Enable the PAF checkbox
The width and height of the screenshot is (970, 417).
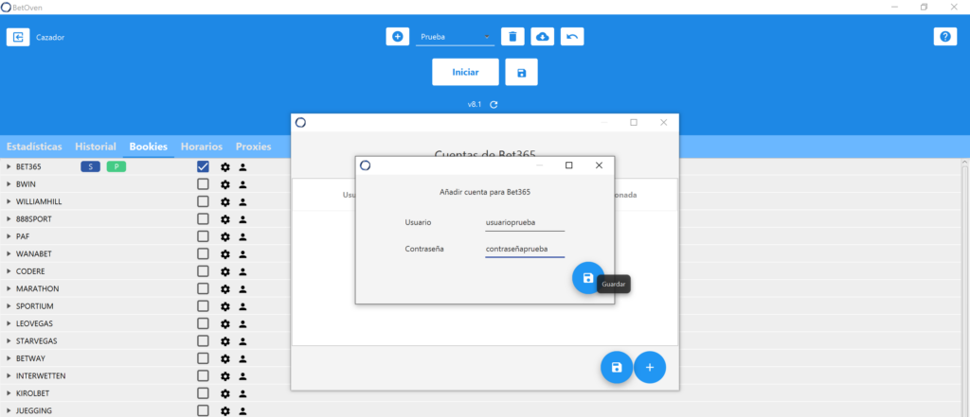(203, 236)
